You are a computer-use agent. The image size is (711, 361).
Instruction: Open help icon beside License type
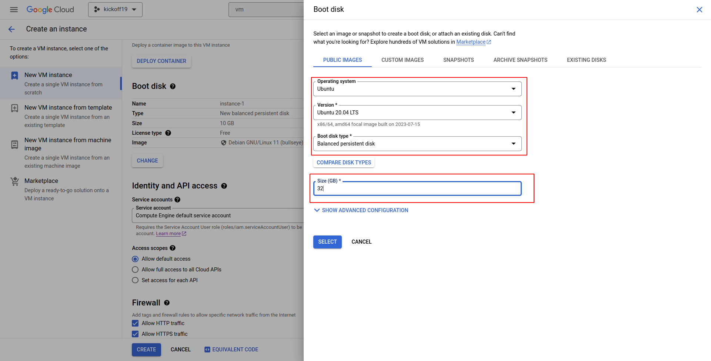click(168, 133)
